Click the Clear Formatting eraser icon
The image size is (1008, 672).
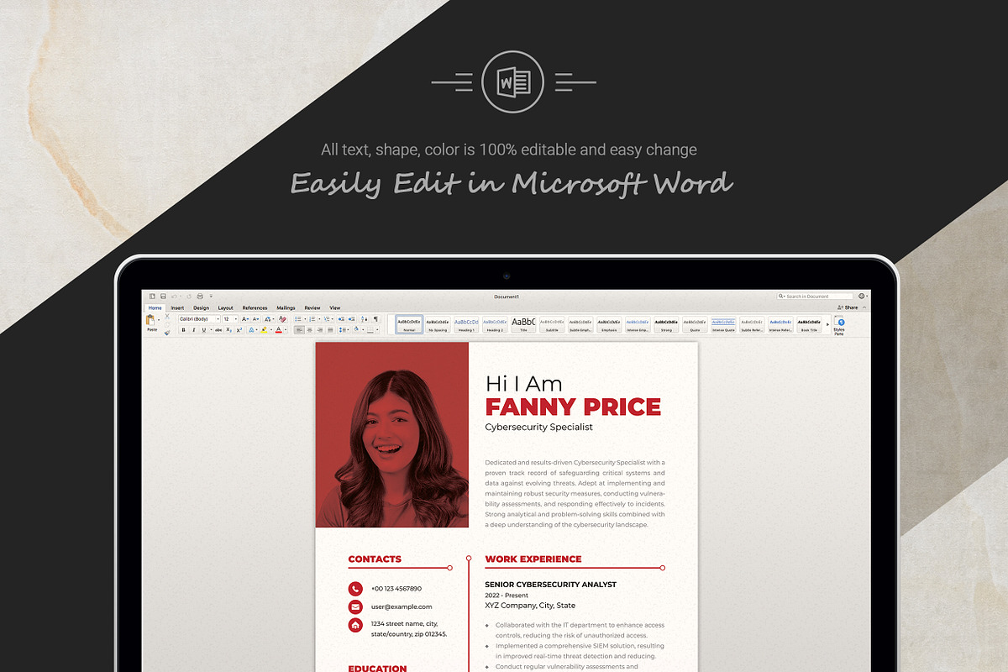[x=282, y=319]
